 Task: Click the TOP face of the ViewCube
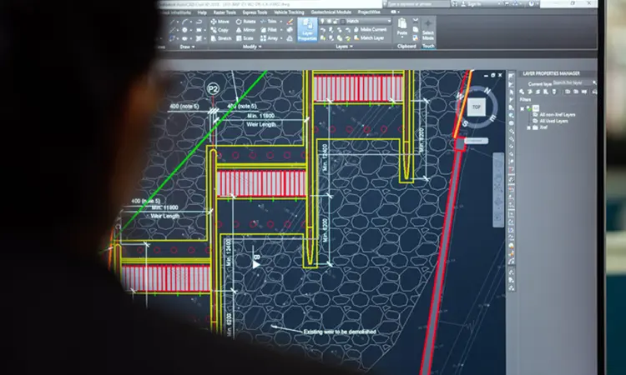[476, 107]
